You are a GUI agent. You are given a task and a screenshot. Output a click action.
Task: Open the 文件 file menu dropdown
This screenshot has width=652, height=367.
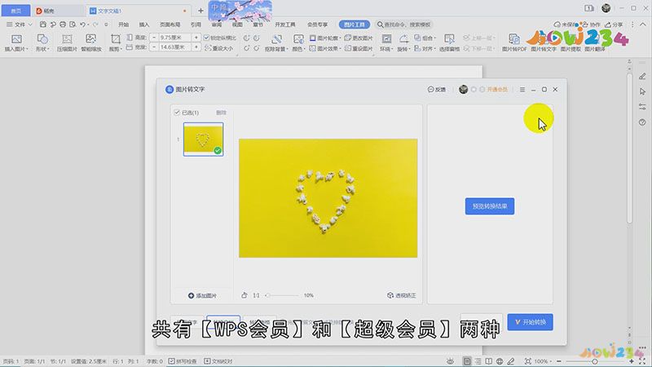19,24
